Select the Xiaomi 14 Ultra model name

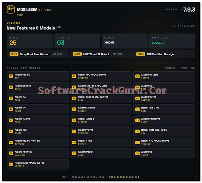150,75
